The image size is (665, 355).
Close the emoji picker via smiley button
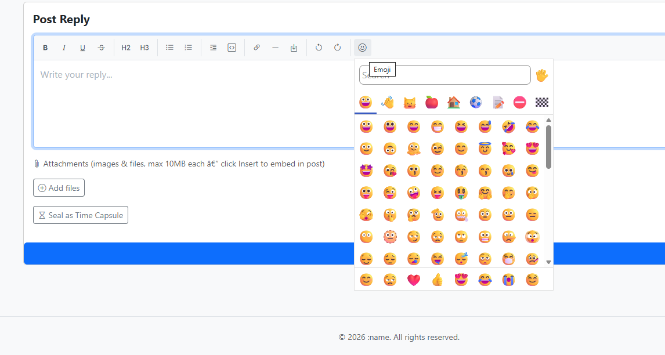[x=363, y=48]
